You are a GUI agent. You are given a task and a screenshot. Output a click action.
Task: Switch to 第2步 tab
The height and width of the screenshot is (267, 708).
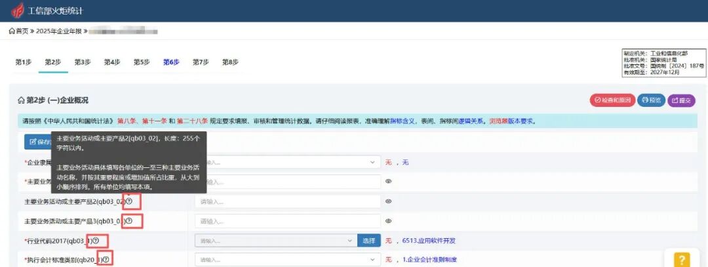53,62
